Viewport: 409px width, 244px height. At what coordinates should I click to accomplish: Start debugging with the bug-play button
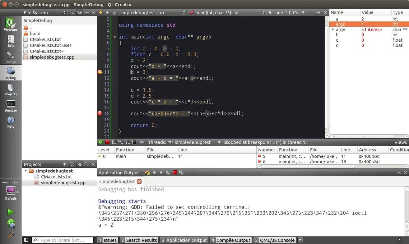coord(11,223)
